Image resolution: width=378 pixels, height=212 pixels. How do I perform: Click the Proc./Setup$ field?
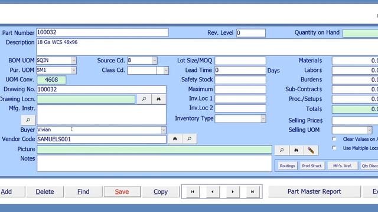355,99
